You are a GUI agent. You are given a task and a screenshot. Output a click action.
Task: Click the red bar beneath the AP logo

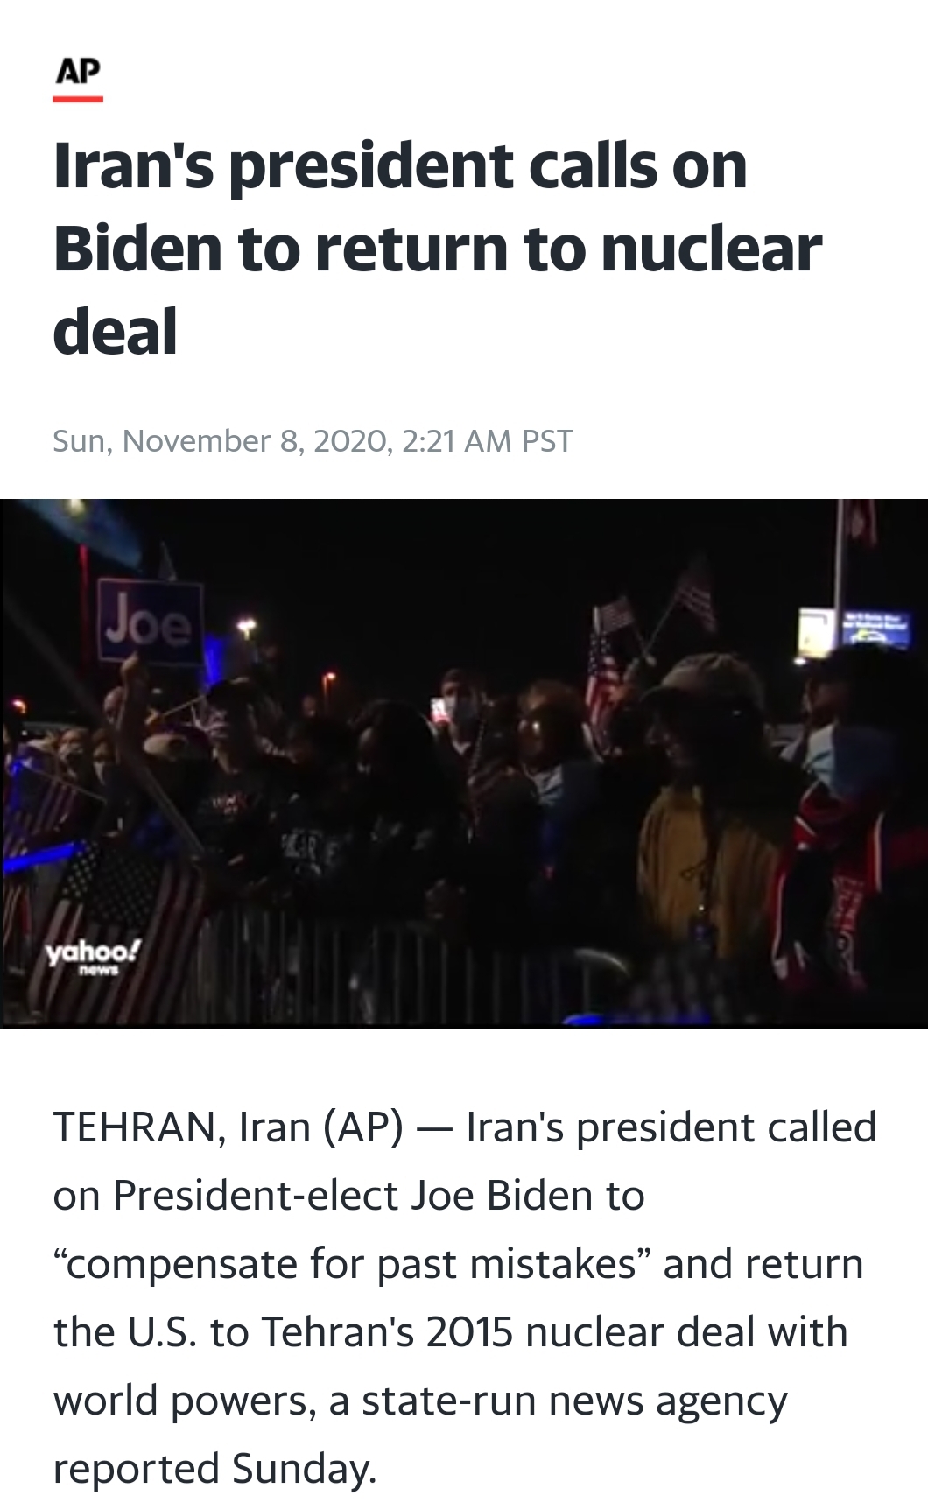(x=78, y=99)
